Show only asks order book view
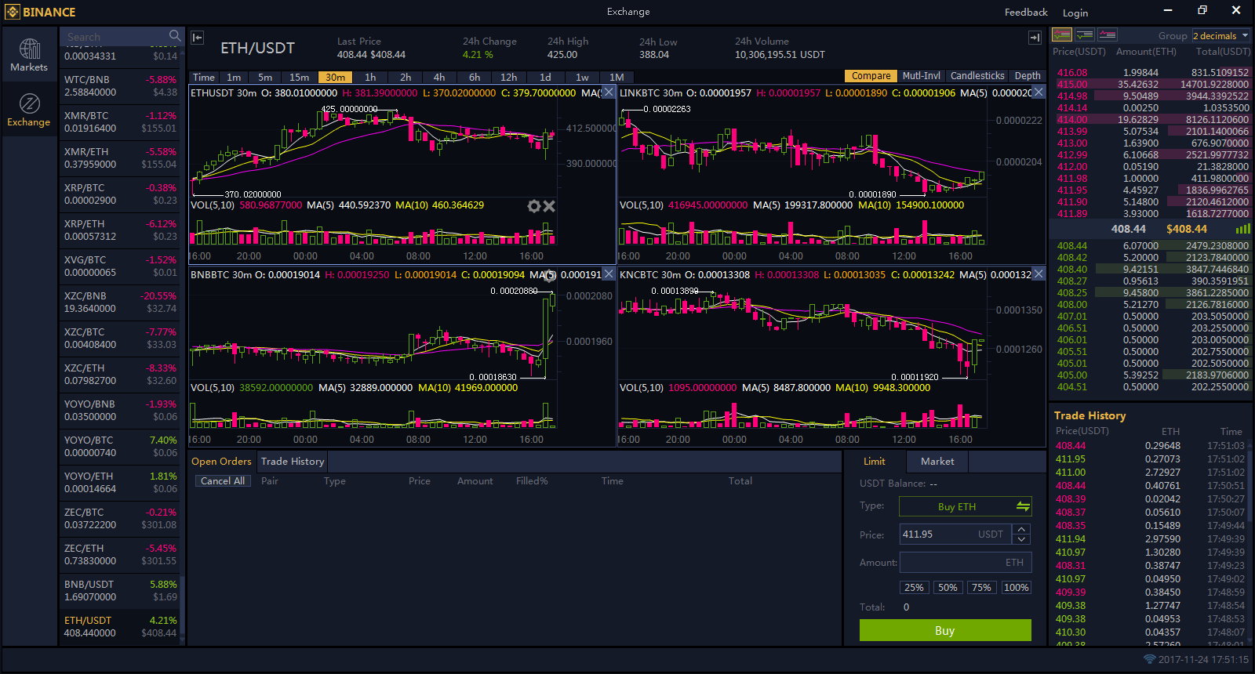Image resolution: width=1255 pixels, height=674 pixels. (x=1108, y=35)
